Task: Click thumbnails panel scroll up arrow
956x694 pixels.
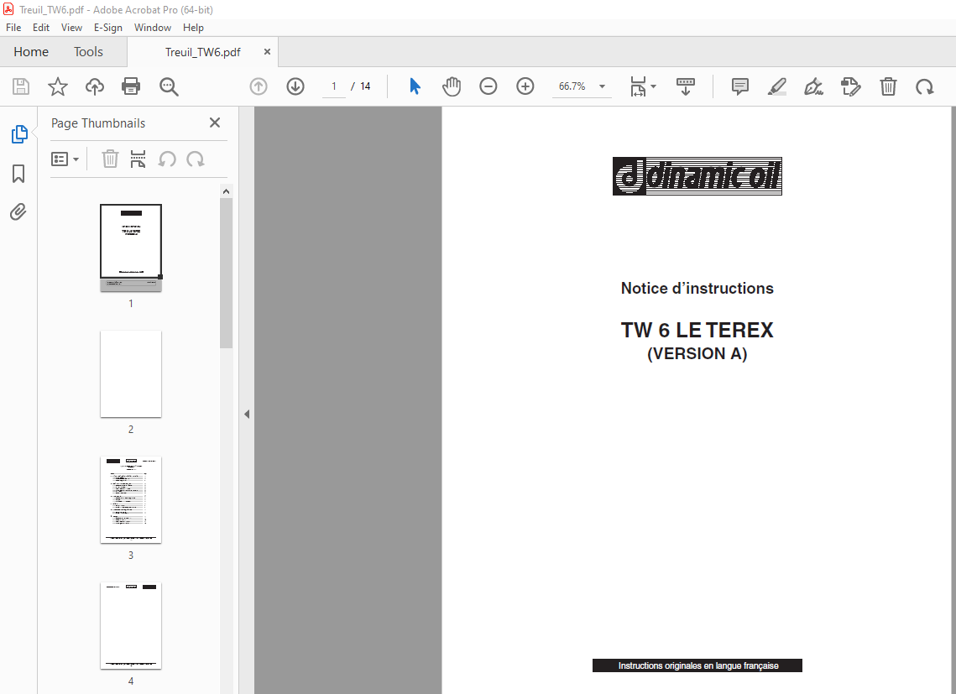Action: 226,191
